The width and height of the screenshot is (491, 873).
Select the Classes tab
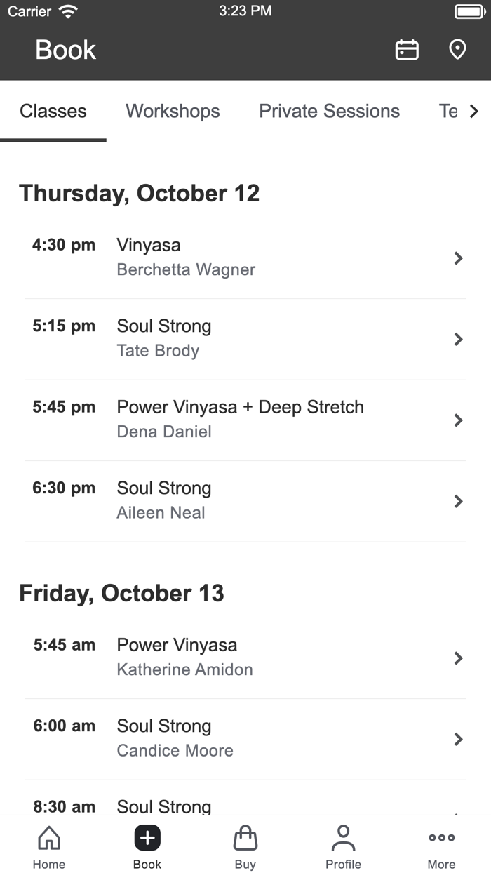click(x=53, y=111)
